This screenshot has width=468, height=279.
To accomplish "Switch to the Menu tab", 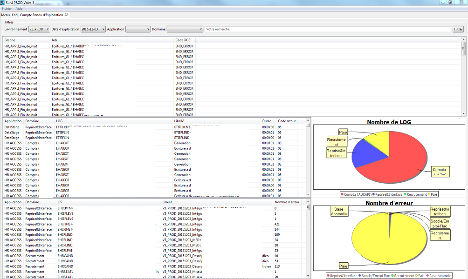I will click(x=6, y=15).
